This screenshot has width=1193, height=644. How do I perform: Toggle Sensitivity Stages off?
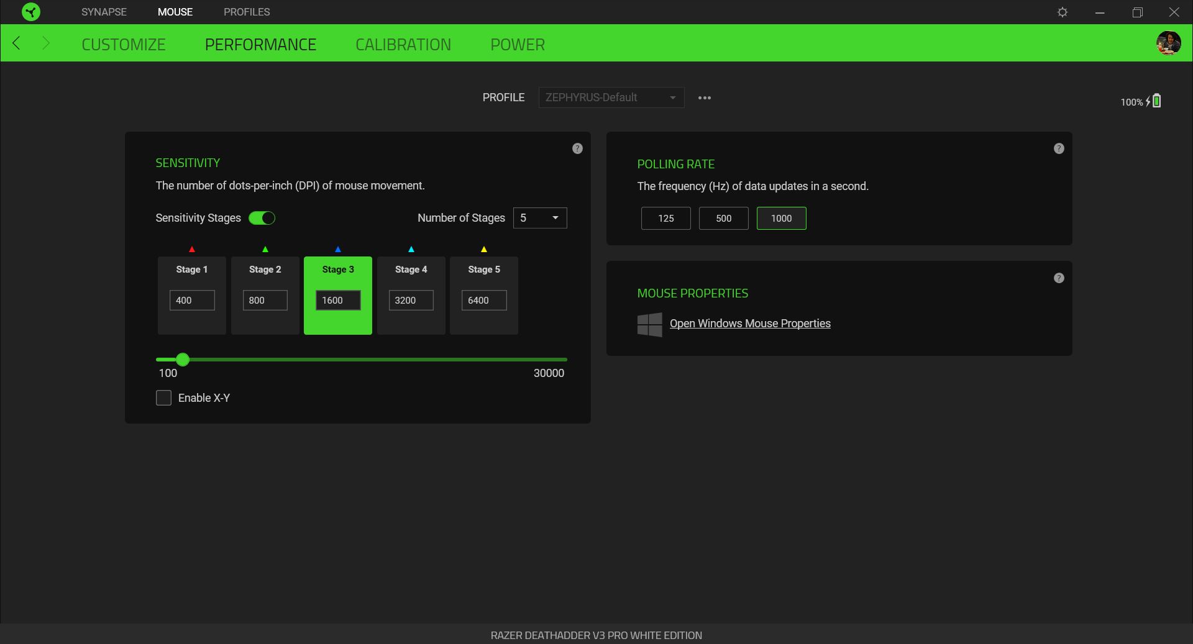(x=262, y=218)
